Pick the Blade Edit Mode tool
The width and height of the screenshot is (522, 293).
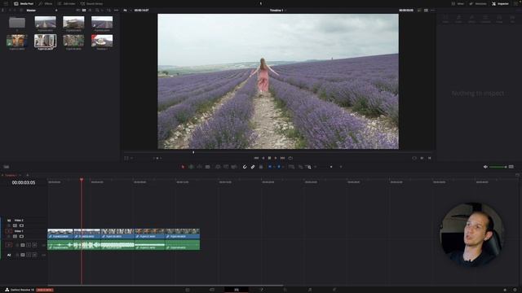(207, 167)
